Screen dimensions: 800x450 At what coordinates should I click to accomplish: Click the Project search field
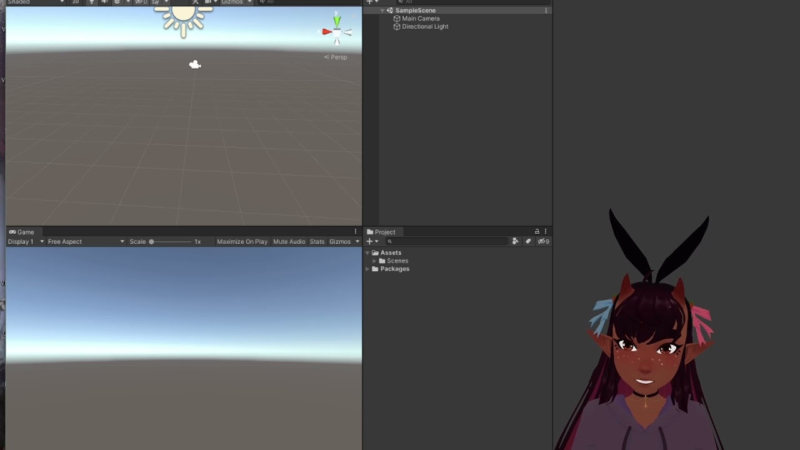point(447,241)
